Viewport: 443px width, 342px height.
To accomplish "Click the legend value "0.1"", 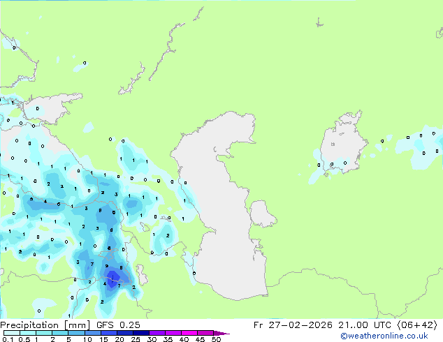I will 8,339.
